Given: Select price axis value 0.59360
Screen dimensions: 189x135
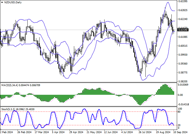Looking at the screenshot, I should [183, 64].
